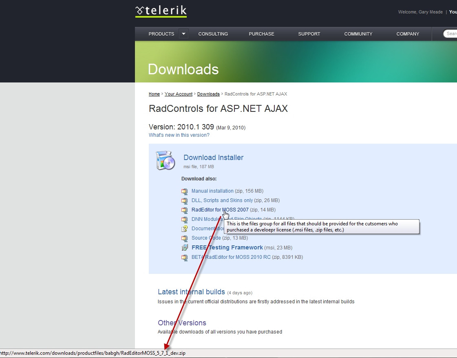Click the status bar URL text

[93, 353]
